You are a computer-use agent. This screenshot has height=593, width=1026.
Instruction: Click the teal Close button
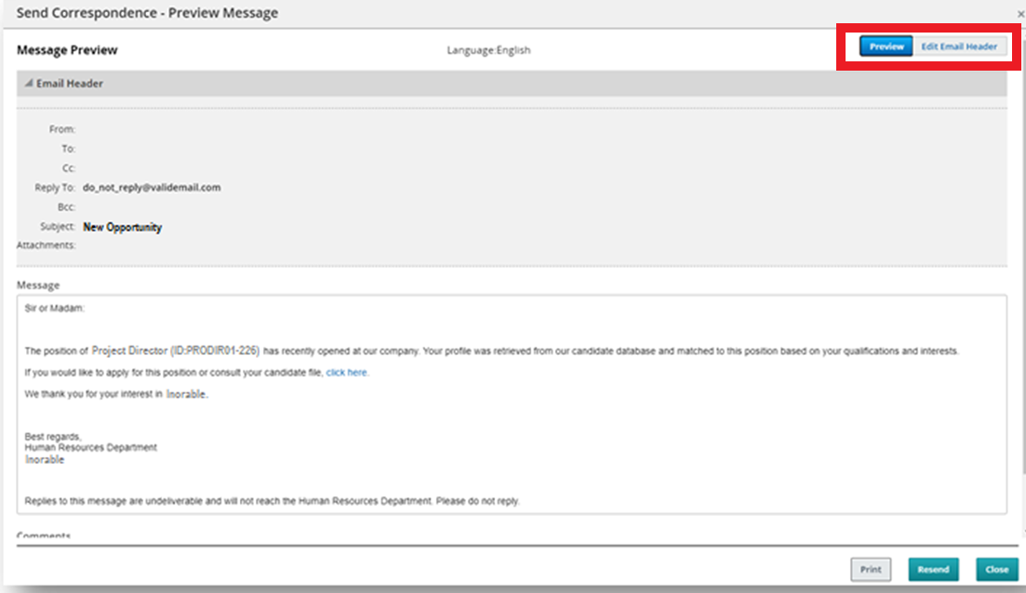[996, 570]
